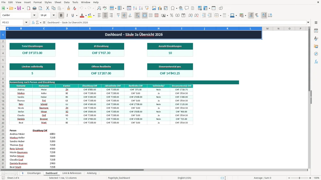321x180 pixels.
Task: Toggle Merge and Center Cells
Action: click(x=144, y=15)
